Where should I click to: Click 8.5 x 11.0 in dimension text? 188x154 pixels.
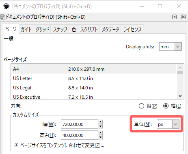[x=80, y=78]
